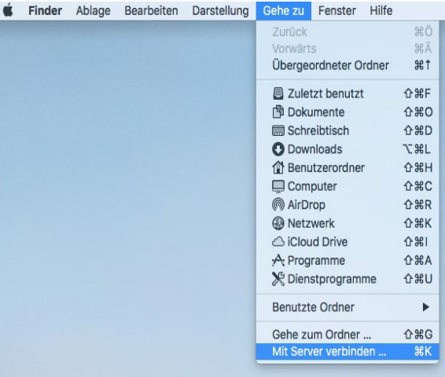Open iCloud Drive cloud icon
The width and height of the screenshot is (445, 377).
click(278, 242)
